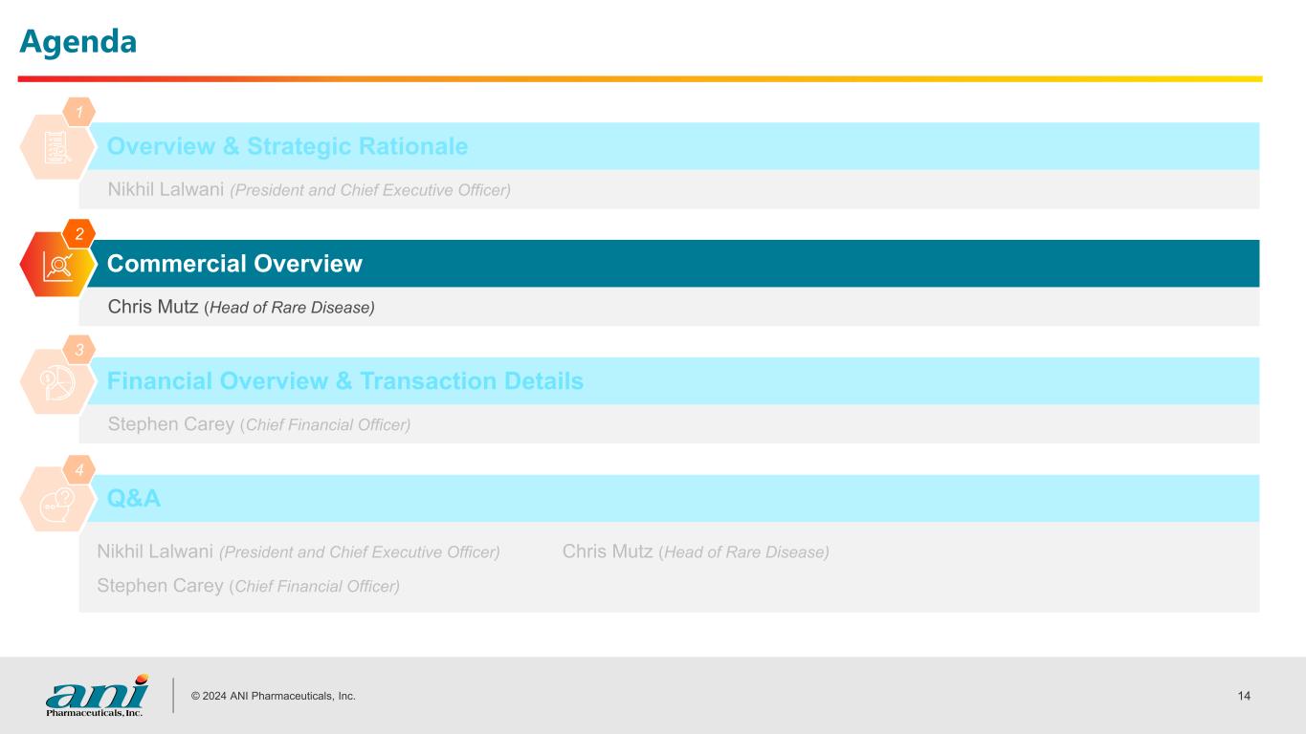
Task: Select the Q&A section heading
Action: (134, 499)
